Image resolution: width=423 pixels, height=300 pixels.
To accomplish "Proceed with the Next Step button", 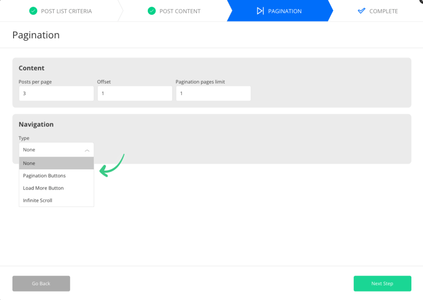I will pyautogui.click(x=382, y=284).
